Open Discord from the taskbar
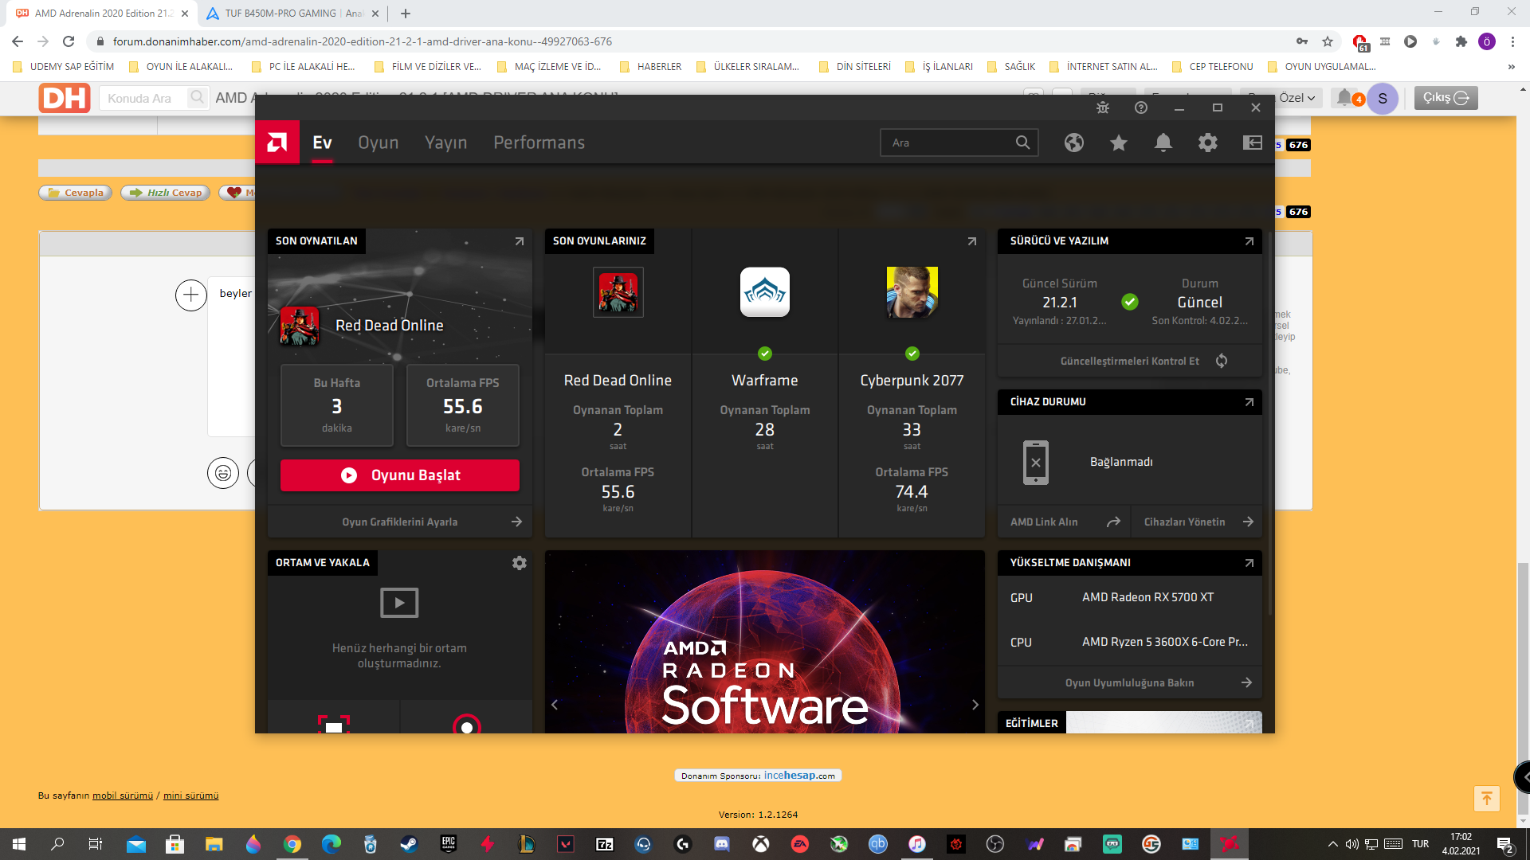Viewport: 1530px width, 860px height. [x=722, y=844]
